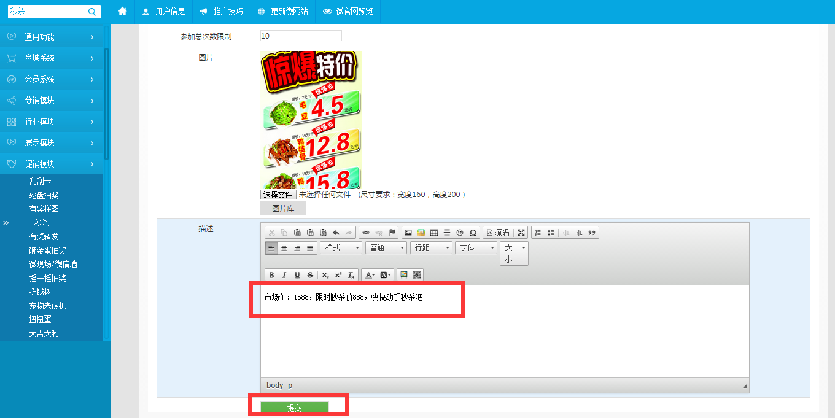Screen dimensions: 835x418
Task: Click the 参加总次数限制 input field
Action: pyautogui.click(x=301, y=36)
